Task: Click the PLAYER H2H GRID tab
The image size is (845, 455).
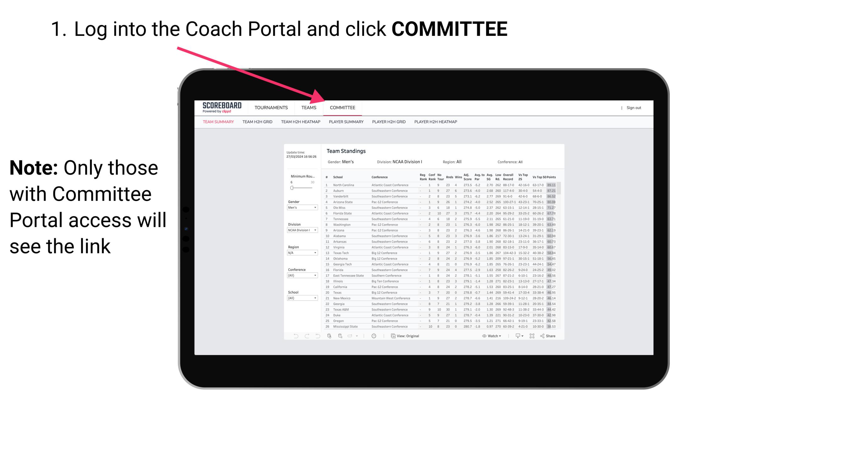Action: 388,123
